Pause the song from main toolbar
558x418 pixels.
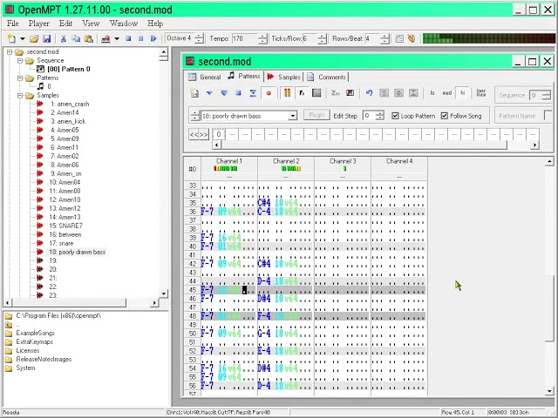point(141,38)
